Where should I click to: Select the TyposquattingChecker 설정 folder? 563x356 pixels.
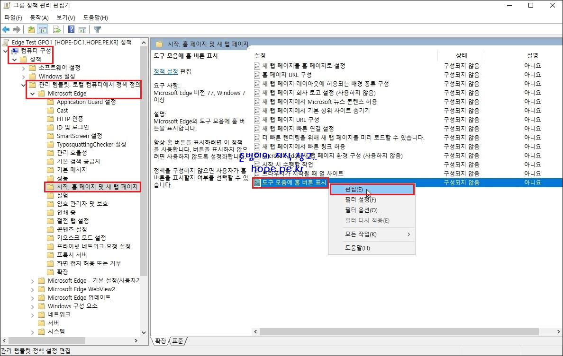(x=91, y=144)
